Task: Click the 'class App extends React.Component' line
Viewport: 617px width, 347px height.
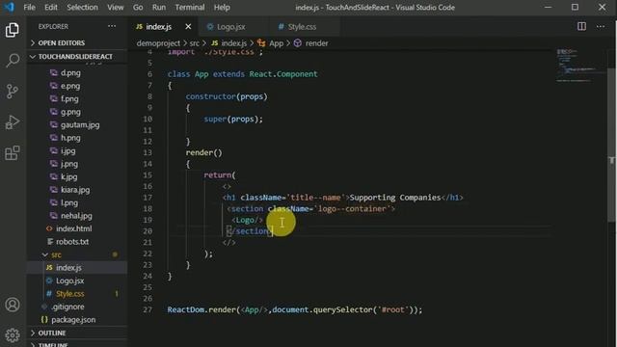Action: (x=242, y=74)
